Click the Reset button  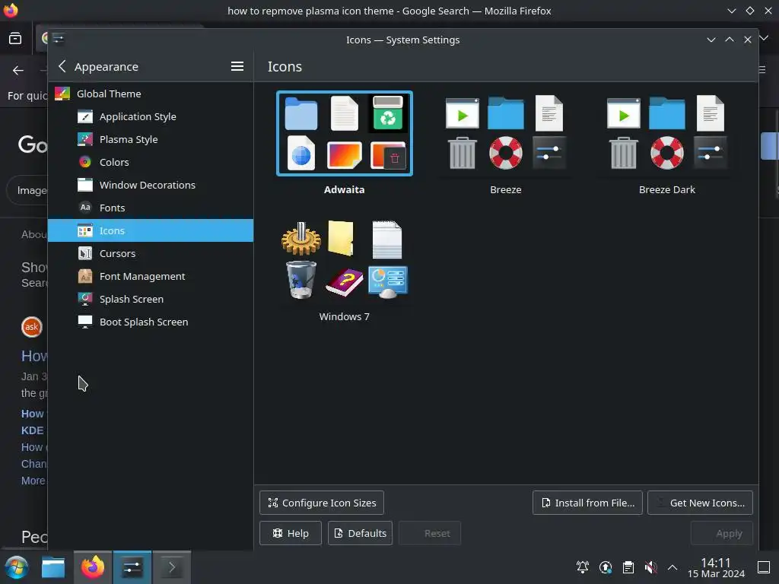pyautogui.click(x=430, y=533)
